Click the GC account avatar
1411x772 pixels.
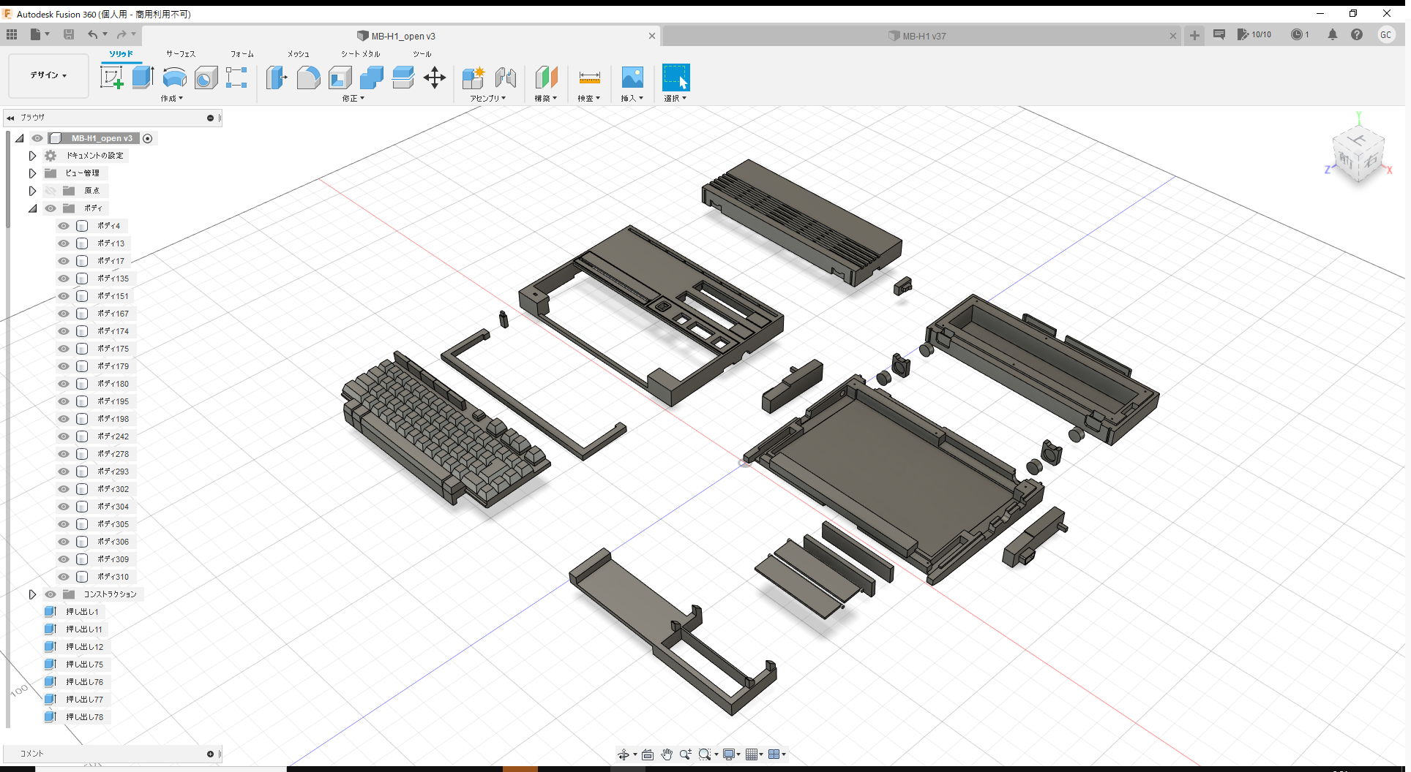[x=1387, y=34]
